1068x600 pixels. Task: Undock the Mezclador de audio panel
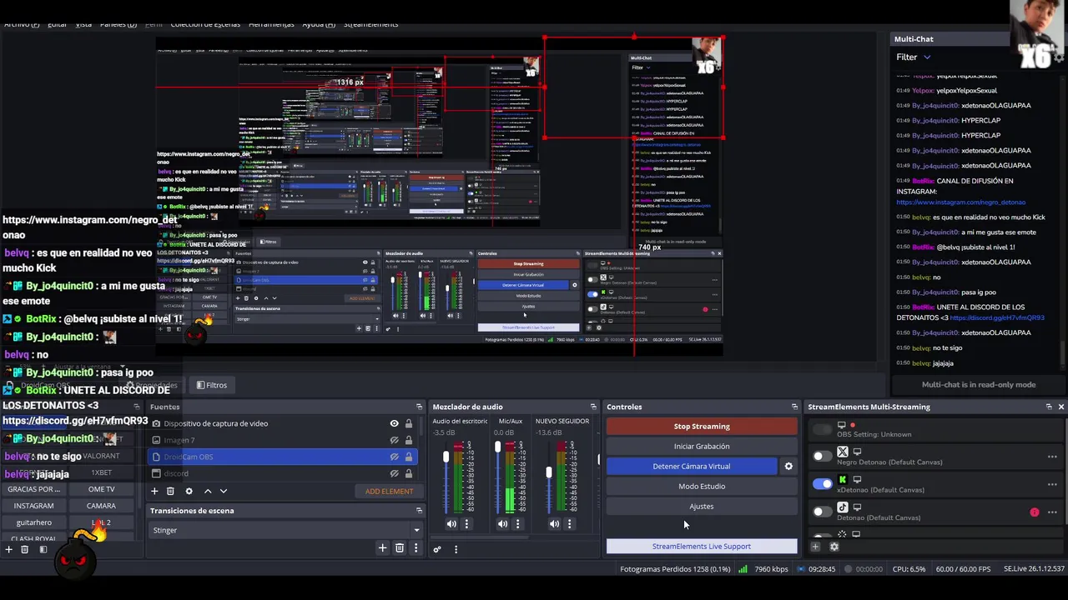(x=593, y=407)
